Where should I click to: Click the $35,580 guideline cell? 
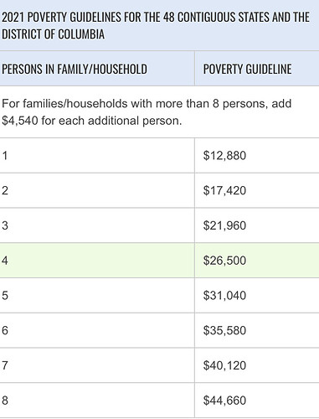(x=257, y=330)
